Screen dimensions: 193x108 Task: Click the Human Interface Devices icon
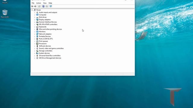tap(37, 22)
